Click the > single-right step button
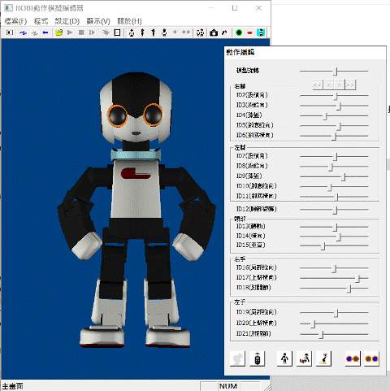Image resolution: width=390 pixels, height=391 pixels. point(340,85)
